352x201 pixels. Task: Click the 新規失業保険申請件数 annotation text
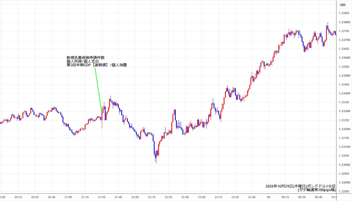coord(86,57)
